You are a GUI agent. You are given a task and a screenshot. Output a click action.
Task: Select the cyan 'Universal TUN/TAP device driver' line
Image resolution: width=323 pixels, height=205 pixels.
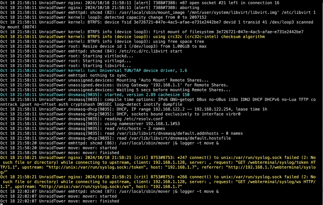tap(94, 71)
